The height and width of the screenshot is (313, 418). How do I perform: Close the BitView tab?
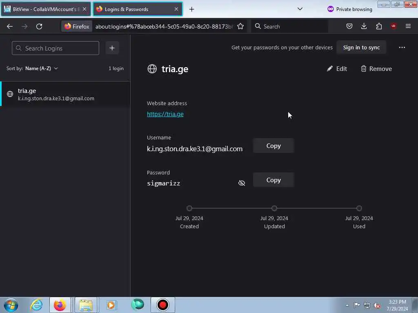[x=84, y=9]
